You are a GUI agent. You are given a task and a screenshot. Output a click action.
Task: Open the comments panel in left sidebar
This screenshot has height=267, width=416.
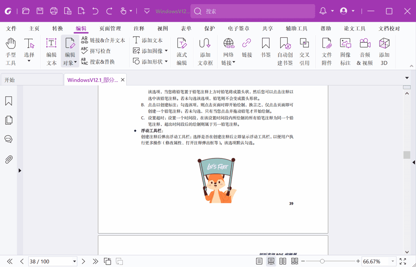[8, 139]
